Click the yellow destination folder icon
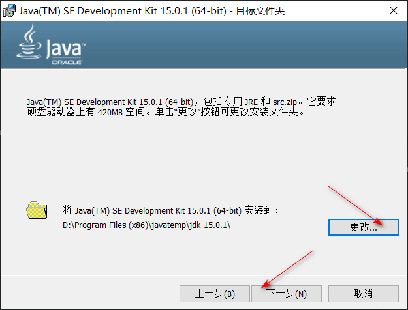Image resolution: width=408 pixels, height=310 pixels. point(37,210)
